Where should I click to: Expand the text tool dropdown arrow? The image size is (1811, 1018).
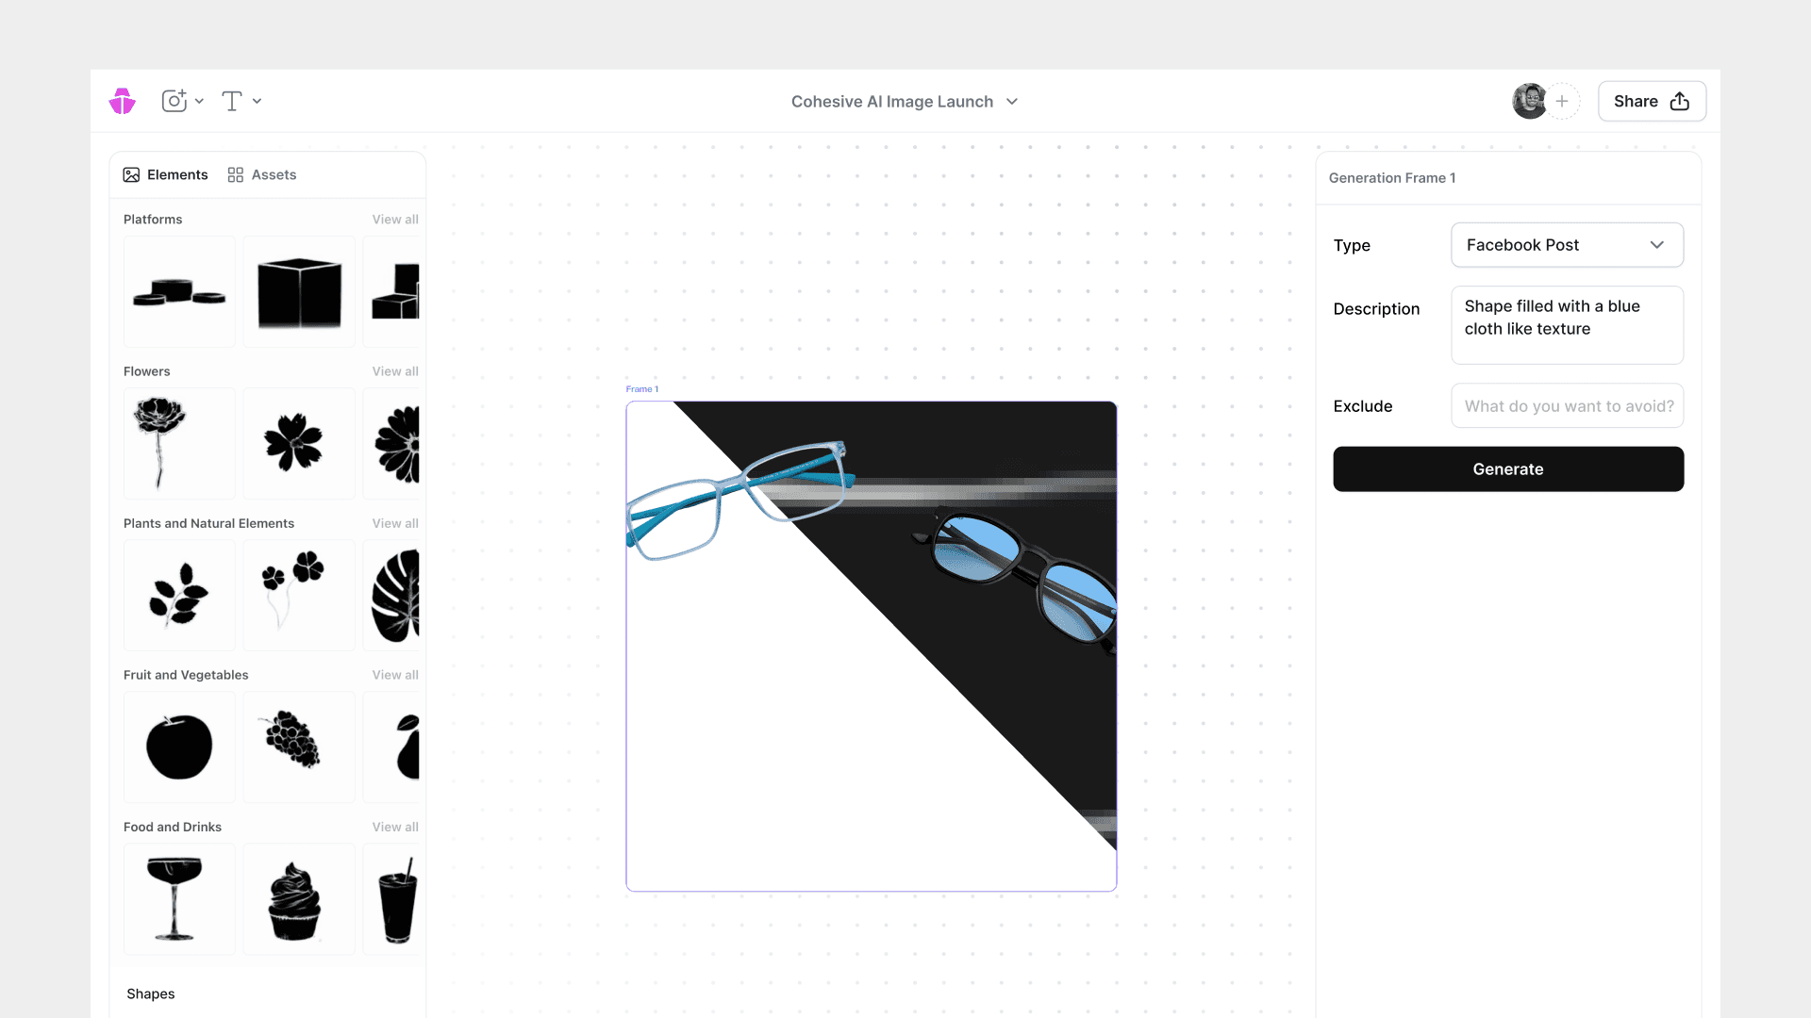coord(257,101)
